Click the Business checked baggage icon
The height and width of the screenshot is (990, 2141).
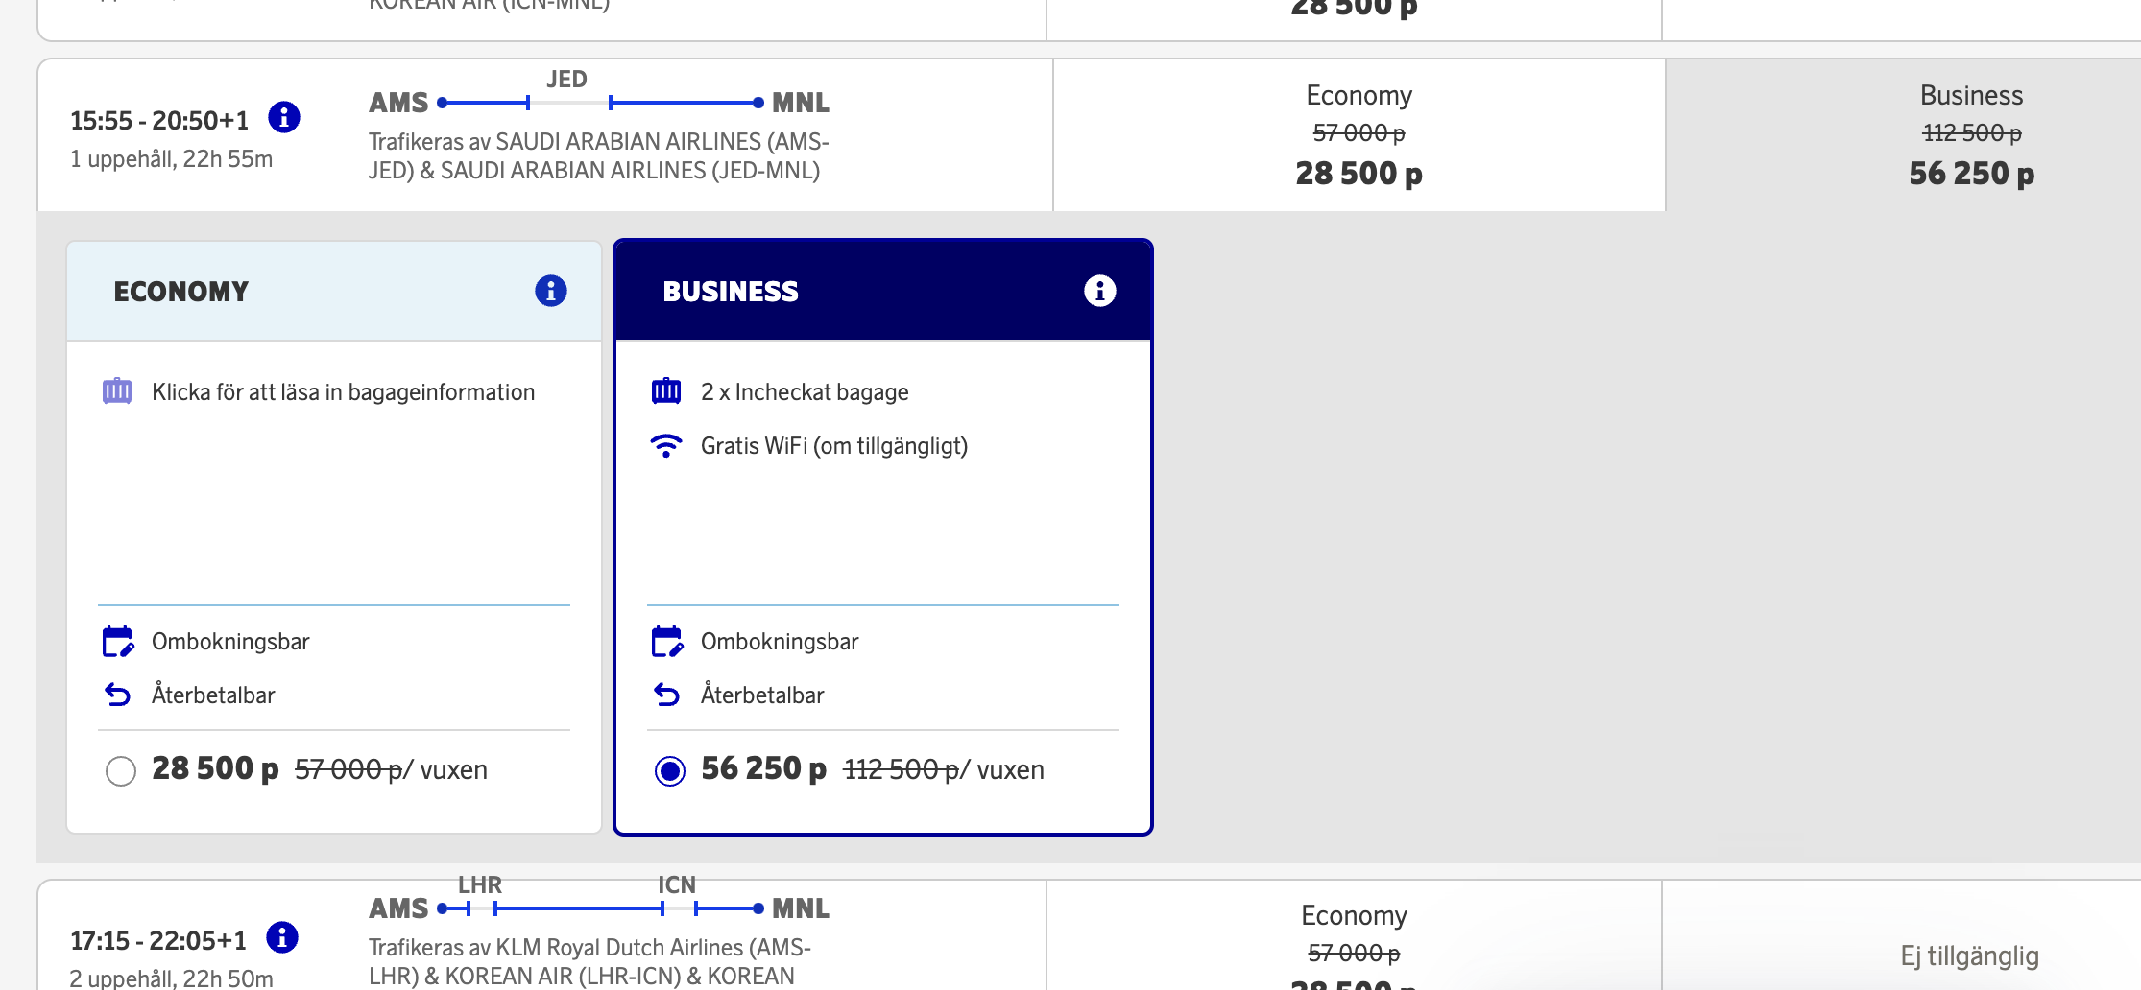tap(666, 391)
